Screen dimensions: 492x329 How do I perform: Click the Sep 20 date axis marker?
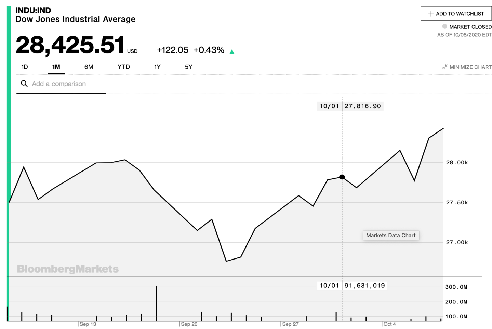[189, 324]
